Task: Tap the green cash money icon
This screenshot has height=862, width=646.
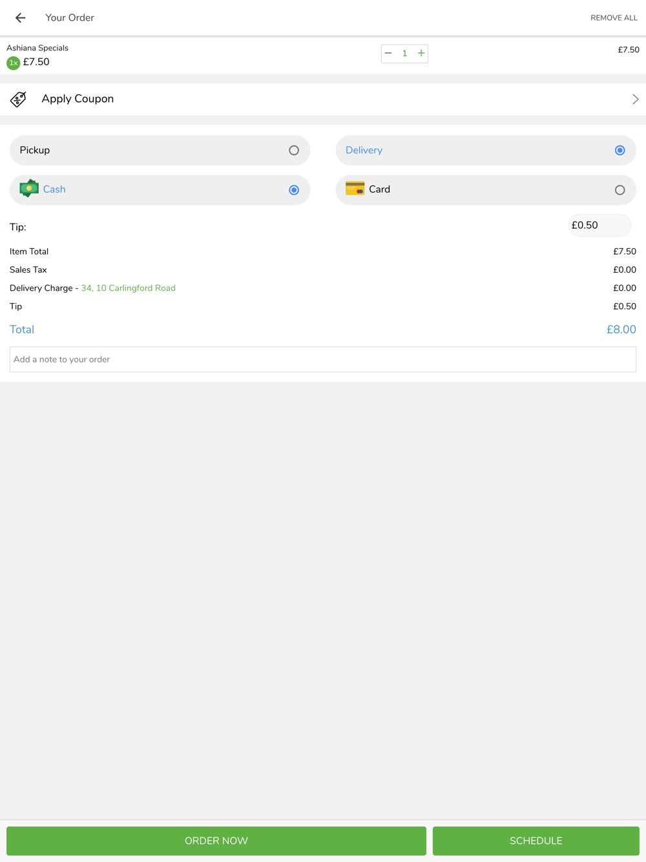Action: tap(29, 189)
